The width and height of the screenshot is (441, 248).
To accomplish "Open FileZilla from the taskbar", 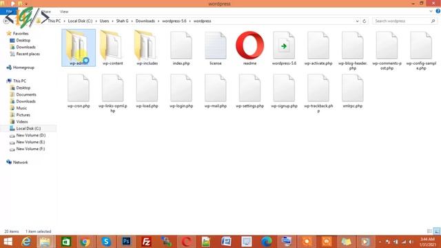I will click(147, 242).
